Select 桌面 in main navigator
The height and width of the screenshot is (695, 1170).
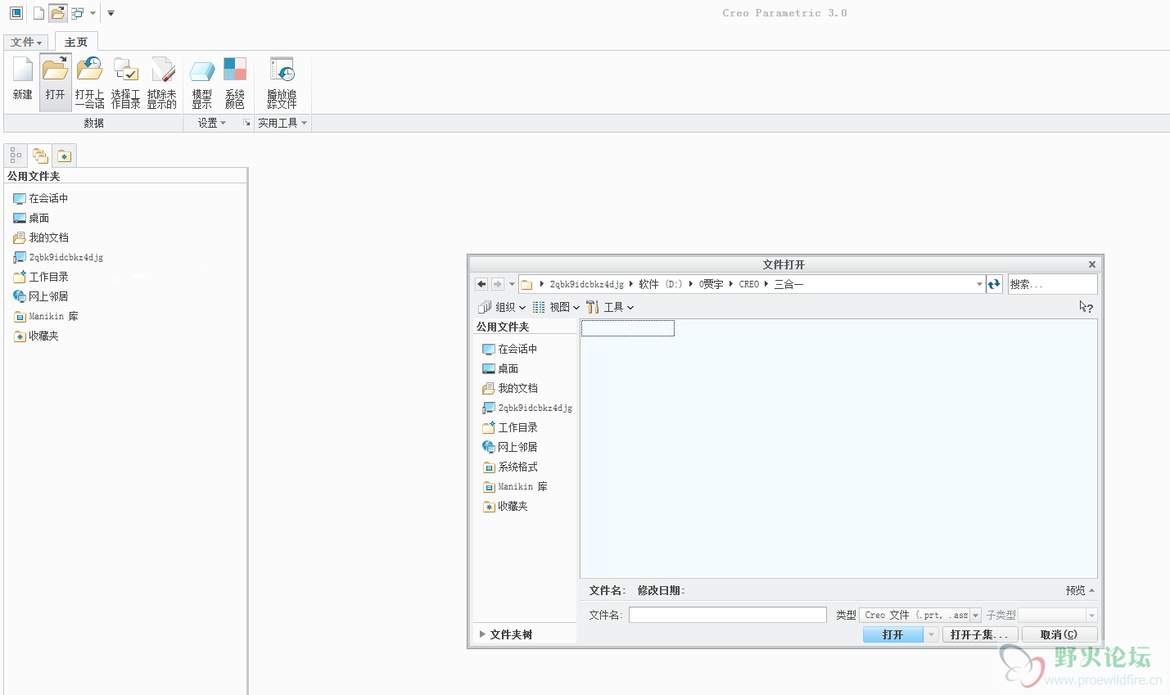[31, 218]
